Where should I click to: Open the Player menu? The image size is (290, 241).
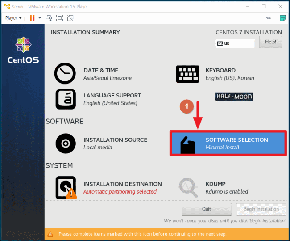click(x=13, y=18)
